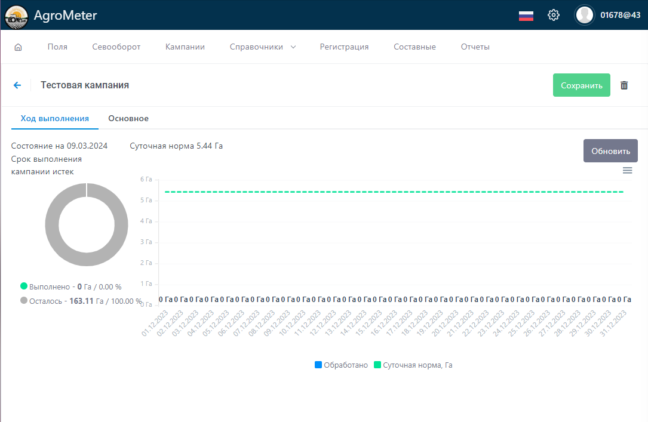Toggle Обработано series in chart legend
This screenshot has height=422, width=648.
click(x=342, y=365)
